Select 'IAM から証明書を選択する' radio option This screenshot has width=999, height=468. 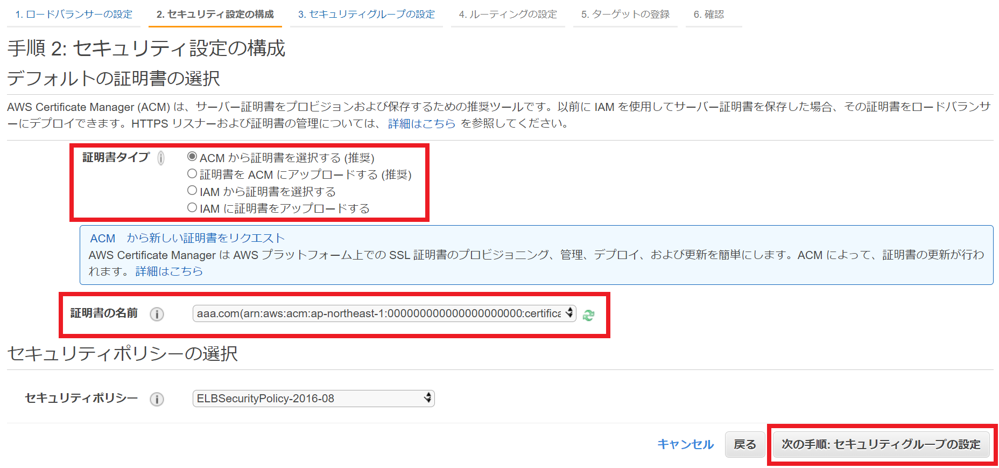tap(192, 191)
